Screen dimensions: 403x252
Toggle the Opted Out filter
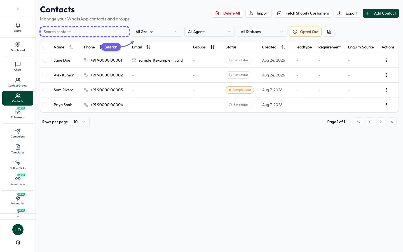pyautogui.click(x=306, y=32)
